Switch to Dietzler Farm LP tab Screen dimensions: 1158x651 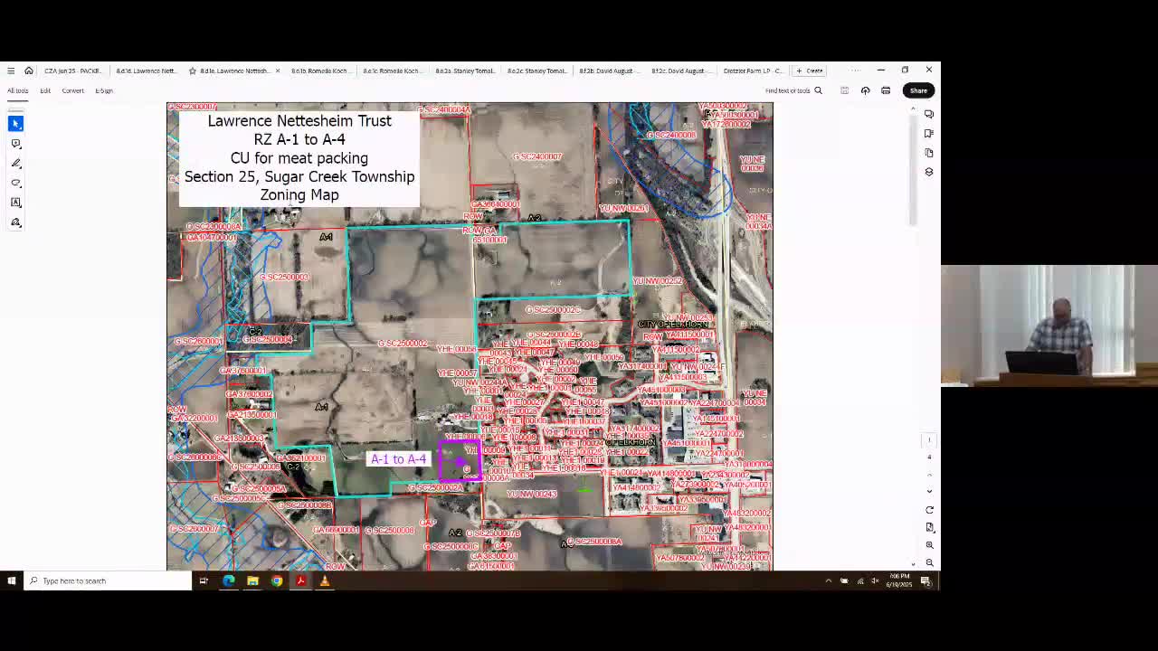tap(753, 71)
